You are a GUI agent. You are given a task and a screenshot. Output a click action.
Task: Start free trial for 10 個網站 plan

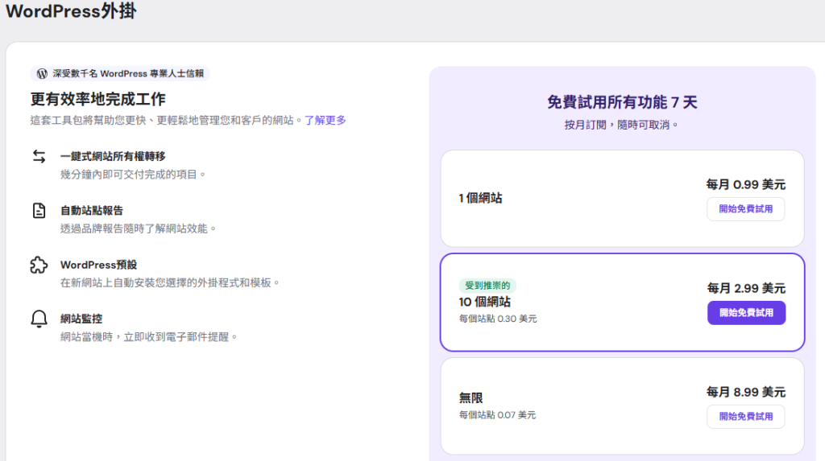pyautogui.click(x=746, y=313)
